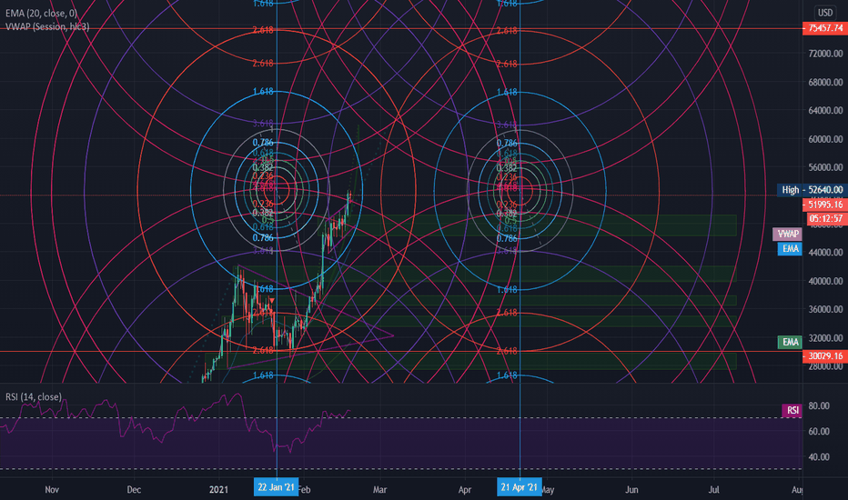848x500 pixels.
Task: Click the RSI 60.00 scale value
Action: point(819,431)
